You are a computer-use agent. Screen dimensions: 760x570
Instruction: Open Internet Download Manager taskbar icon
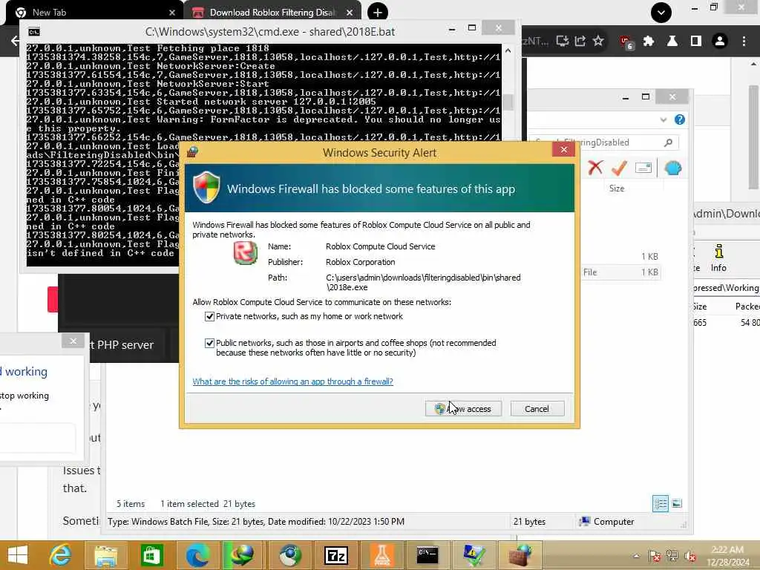[242, 555]
